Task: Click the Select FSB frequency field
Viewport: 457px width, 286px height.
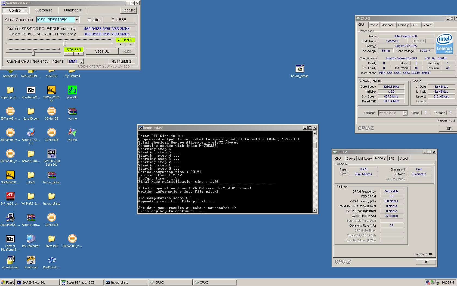Action: click(106, 34)
